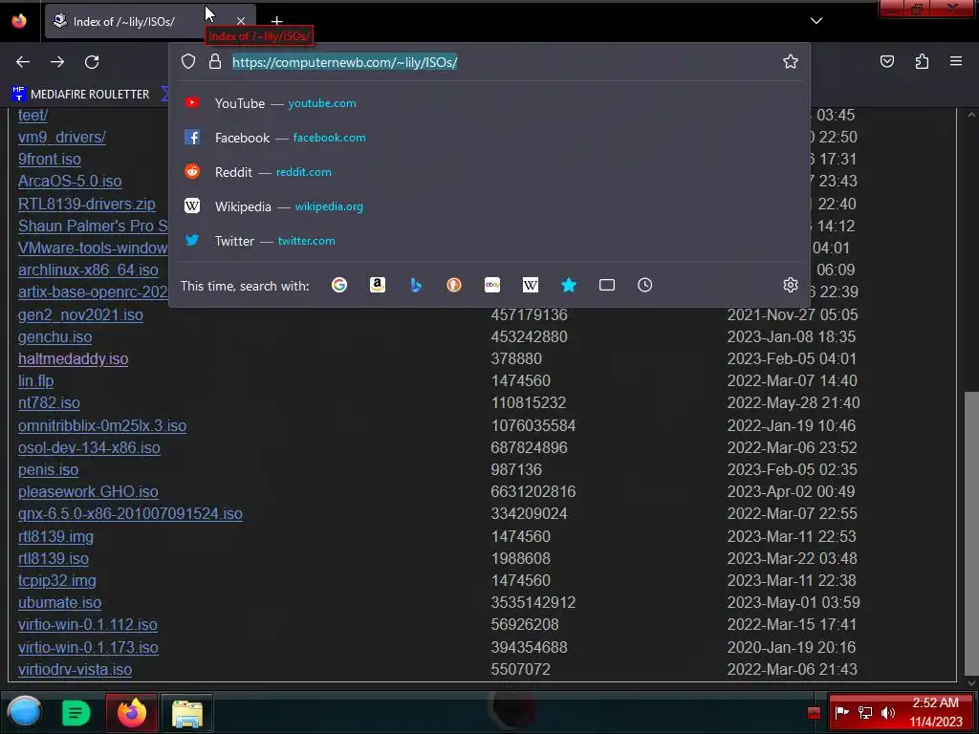
Task: Search open tabs with the tab icon
Action: [x=607, y=285]
